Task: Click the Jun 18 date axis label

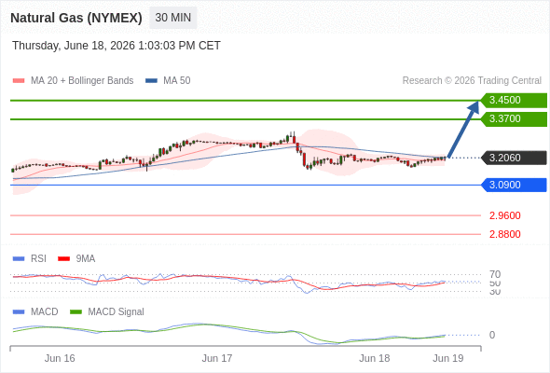Action: (x=374, y=358)
